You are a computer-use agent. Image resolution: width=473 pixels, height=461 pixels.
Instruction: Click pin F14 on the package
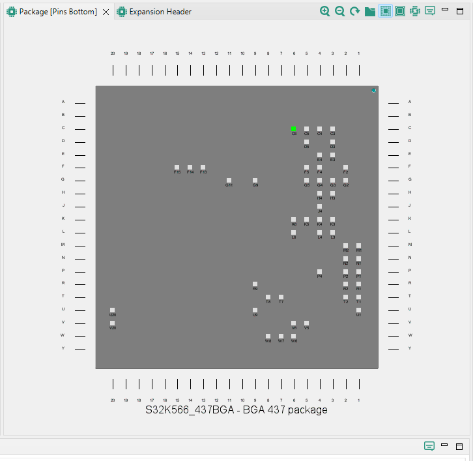pos(190,168)
